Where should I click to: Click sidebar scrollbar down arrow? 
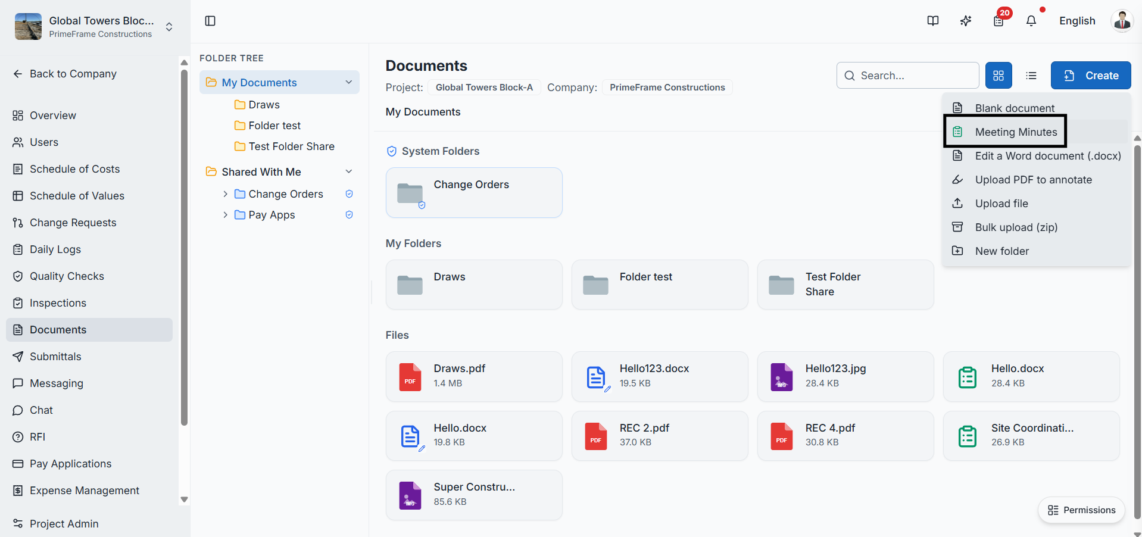[184, 499]
